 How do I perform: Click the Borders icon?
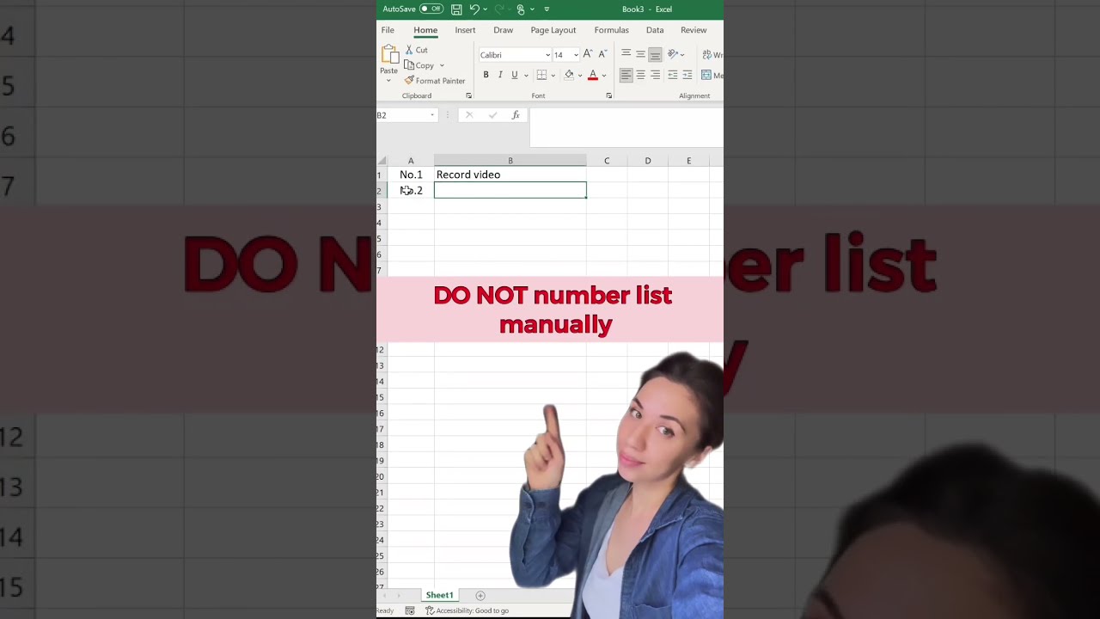click(x=541, y=75)
